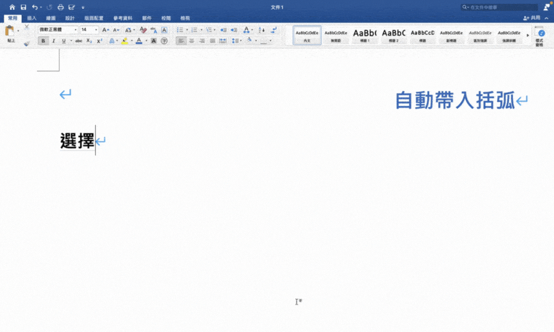This screenshot has height=332, width=554.
Task: Redo the last undone action
Action: (x=49, y=7)
